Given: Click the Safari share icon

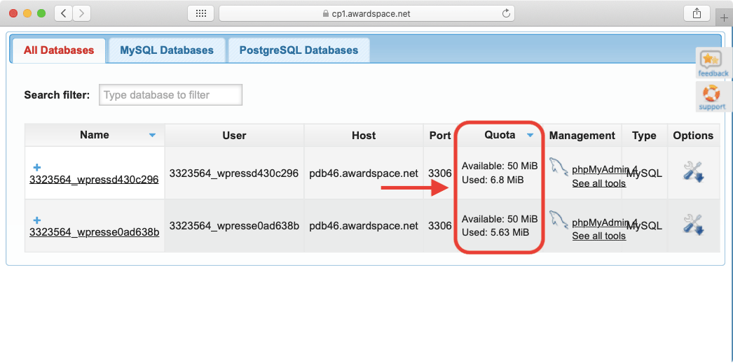Looking at the screenshot, I should pyautogui.click(x=697, y=13).
